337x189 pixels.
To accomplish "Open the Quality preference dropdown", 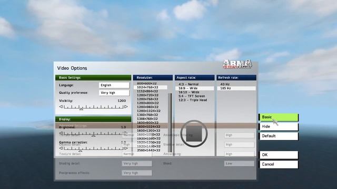I will (x=114, y=92).
